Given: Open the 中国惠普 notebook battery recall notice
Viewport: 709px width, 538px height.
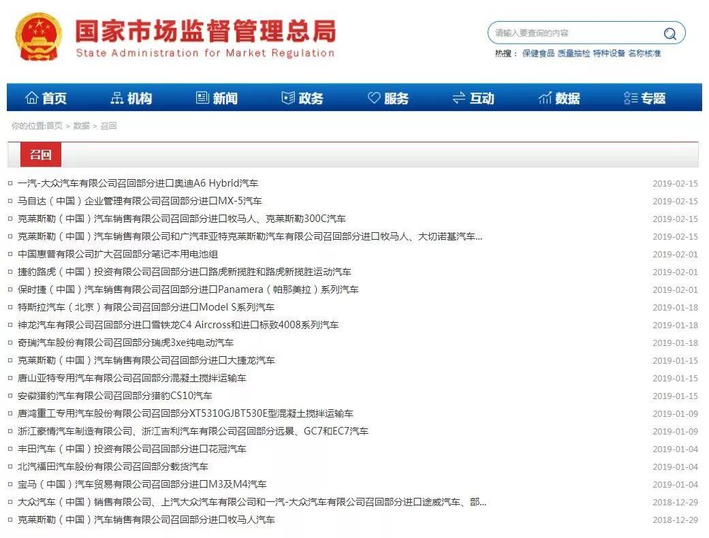Looking at the screenshot, I should click(118, 254).
